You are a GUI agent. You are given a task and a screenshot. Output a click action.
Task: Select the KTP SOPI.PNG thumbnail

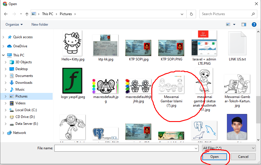point(171,48)
